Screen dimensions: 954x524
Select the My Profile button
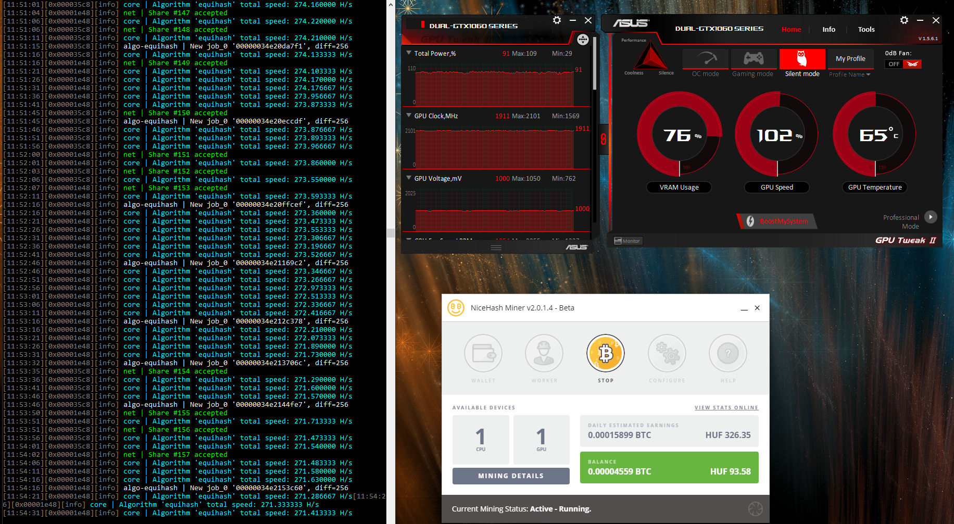(x=850, y=59)
